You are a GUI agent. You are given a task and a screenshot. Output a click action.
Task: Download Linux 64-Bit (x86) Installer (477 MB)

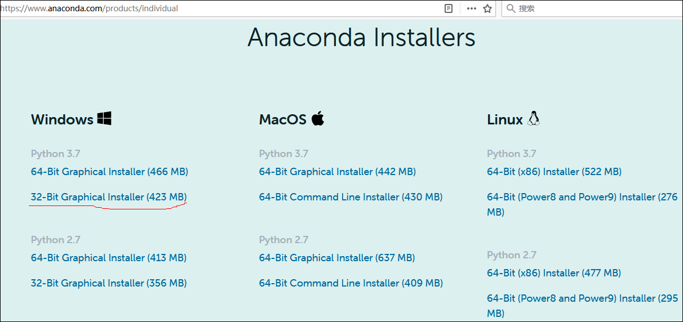pyautogui.click(x=553, y=273)
